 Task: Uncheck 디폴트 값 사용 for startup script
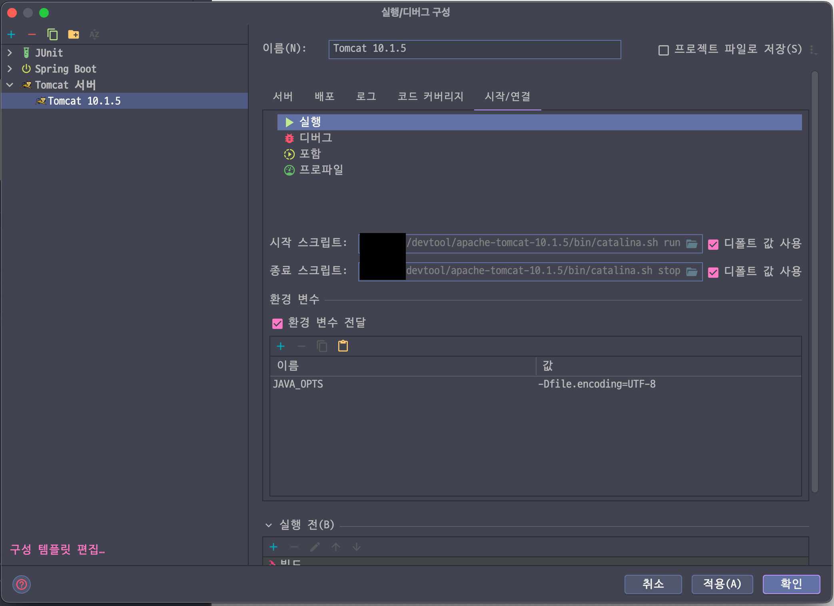pyautogui.click(x=713, y=244)
